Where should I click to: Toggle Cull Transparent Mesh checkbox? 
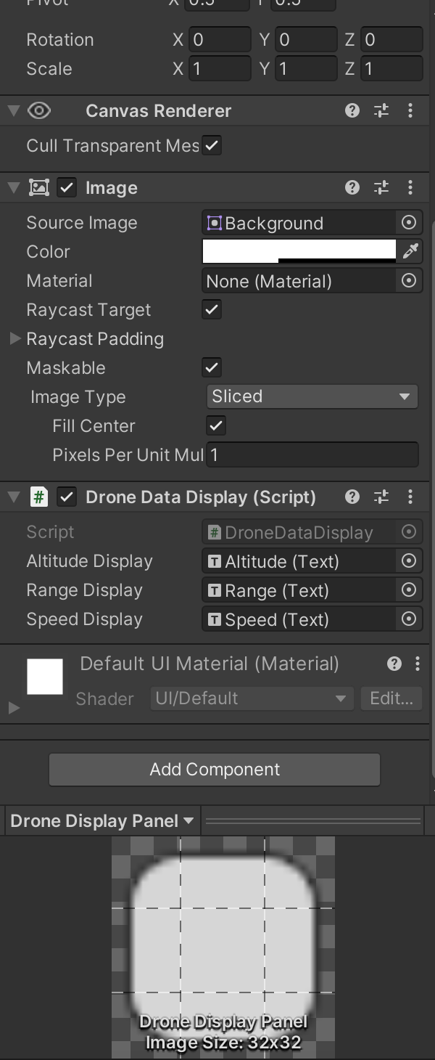pyautogui.click(x=212, y=145)
